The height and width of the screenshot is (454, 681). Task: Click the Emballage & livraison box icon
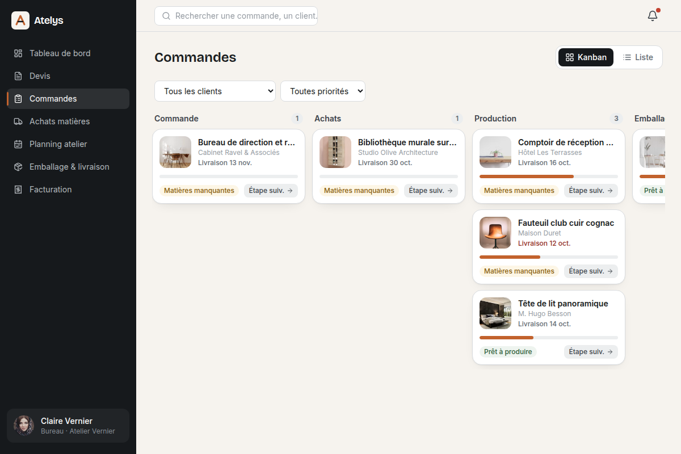[x=18, y=167]
